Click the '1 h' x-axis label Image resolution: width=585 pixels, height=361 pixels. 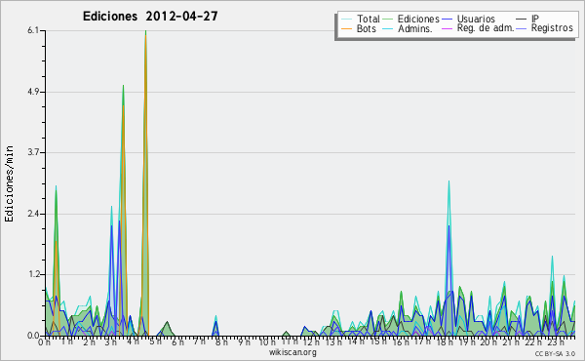coord(66,342)
